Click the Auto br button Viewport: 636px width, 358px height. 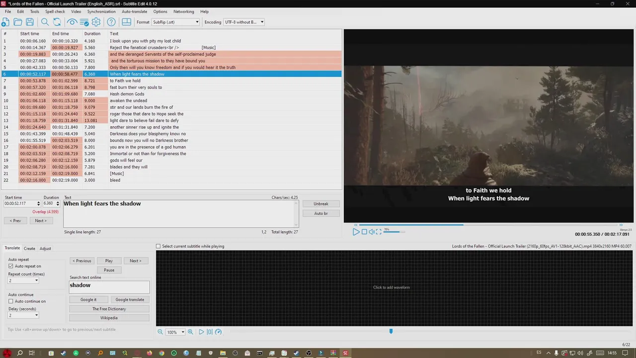[x=321, y=213]
